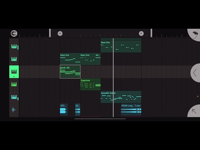Toggle the snap magnet icon
The height and width of the screenshot is (150, 200).
click(14, 33)
